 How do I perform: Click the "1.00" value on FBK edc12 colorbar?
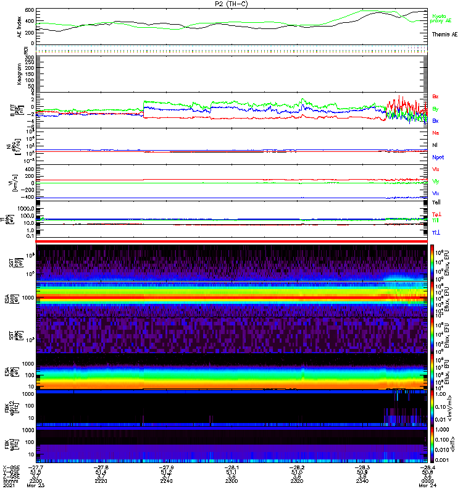point(440,394)
